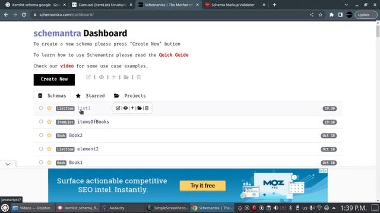Select the radio button for itemsOfBooks
380x213 pixels.
pyautogui.click(x=41, y=121)
